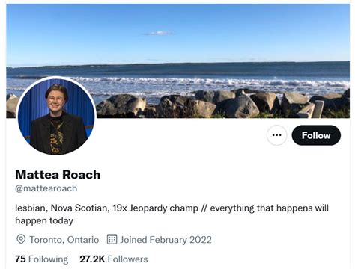Click the Mattea Roach display name
The image size is (355, 269).
coord(58,175)
